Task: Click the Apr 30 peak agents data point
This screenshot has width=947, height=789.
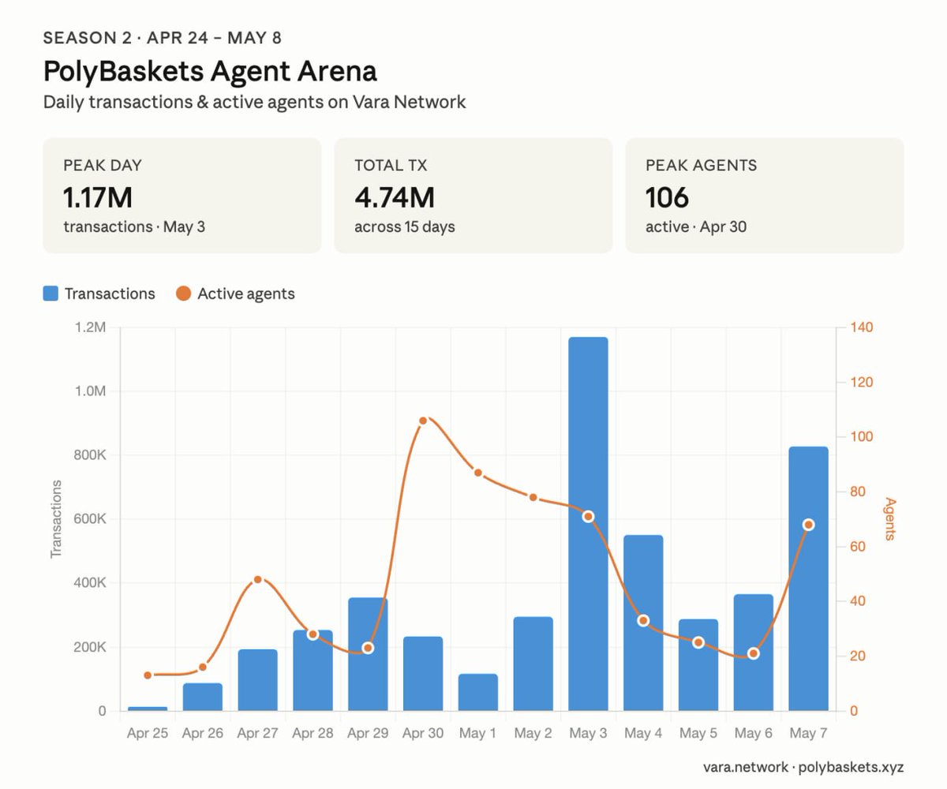Action: [x=423, y=421]
